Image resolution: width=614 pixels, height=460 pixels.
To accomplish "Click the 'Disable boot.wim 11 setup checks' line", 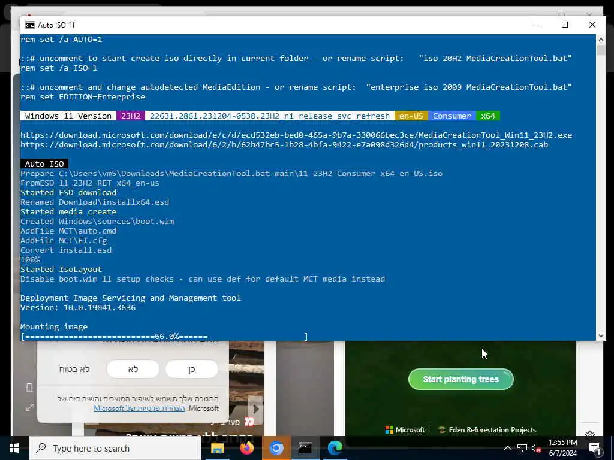I will (203, 279).
